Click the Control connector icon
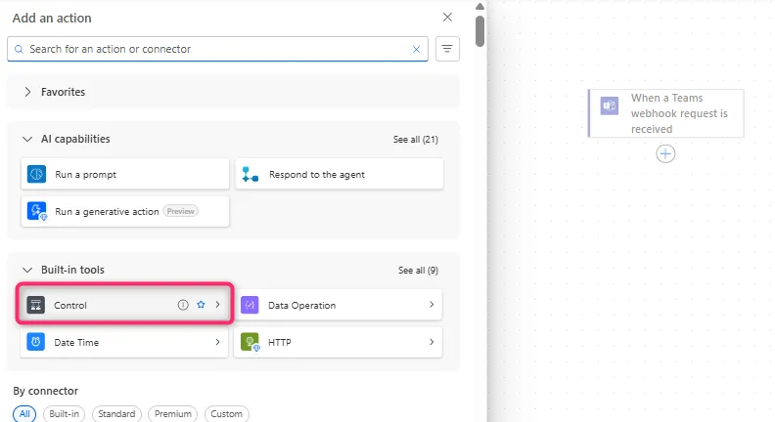This screenshot has height=422, width=775. click(x=36, y=305)
